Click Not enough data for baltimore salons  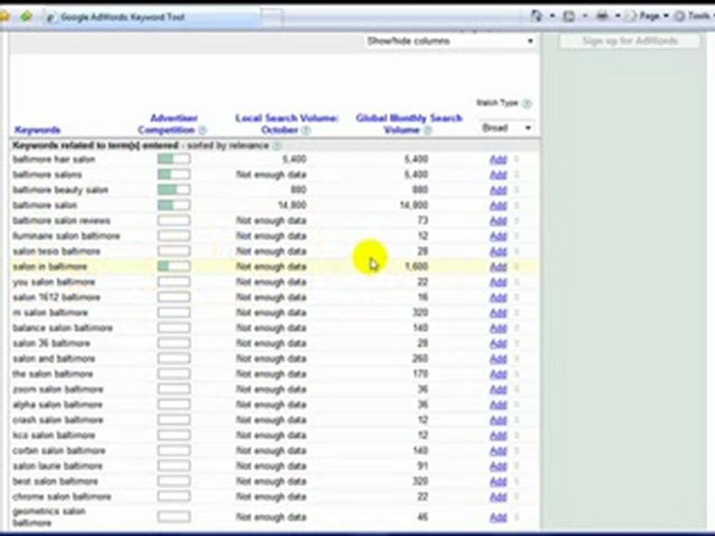(271, 174)
